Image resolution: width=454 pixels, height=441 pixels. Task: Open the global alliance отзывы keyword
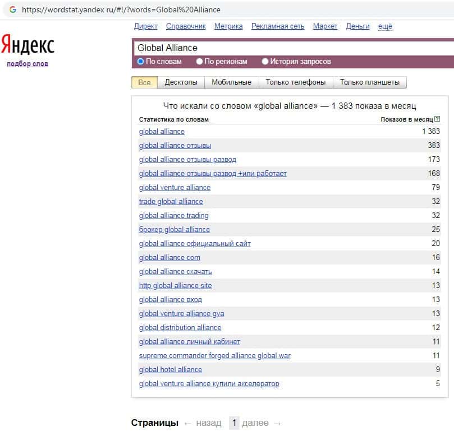tap(175, 146)
